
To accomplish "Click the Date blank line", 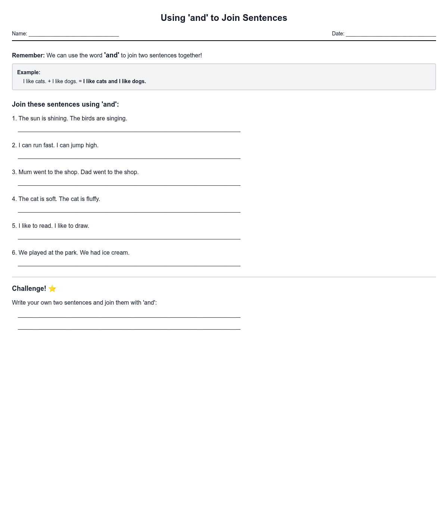I will tap(391, 34).
